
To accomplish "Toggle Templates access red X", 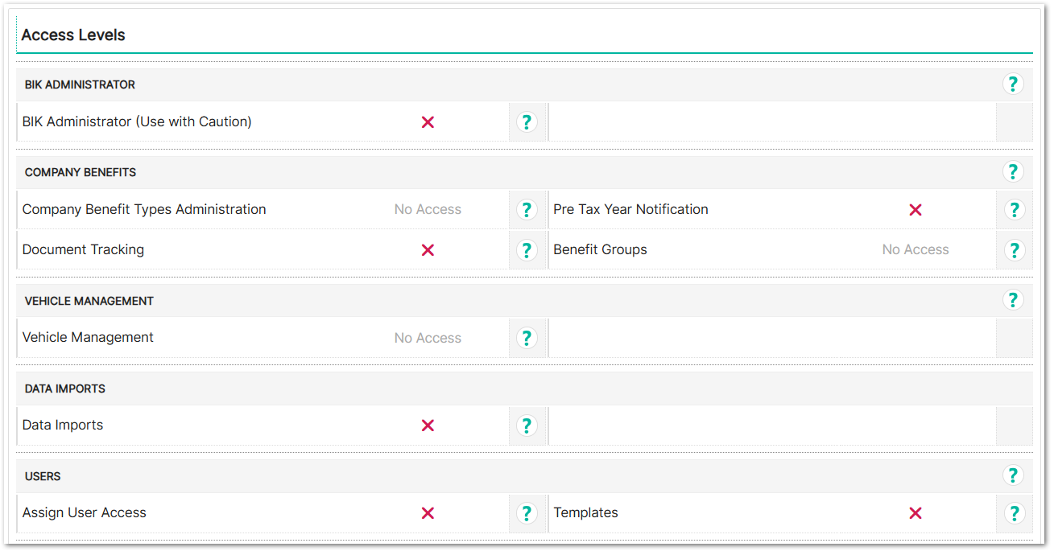I will click(915, 513).
